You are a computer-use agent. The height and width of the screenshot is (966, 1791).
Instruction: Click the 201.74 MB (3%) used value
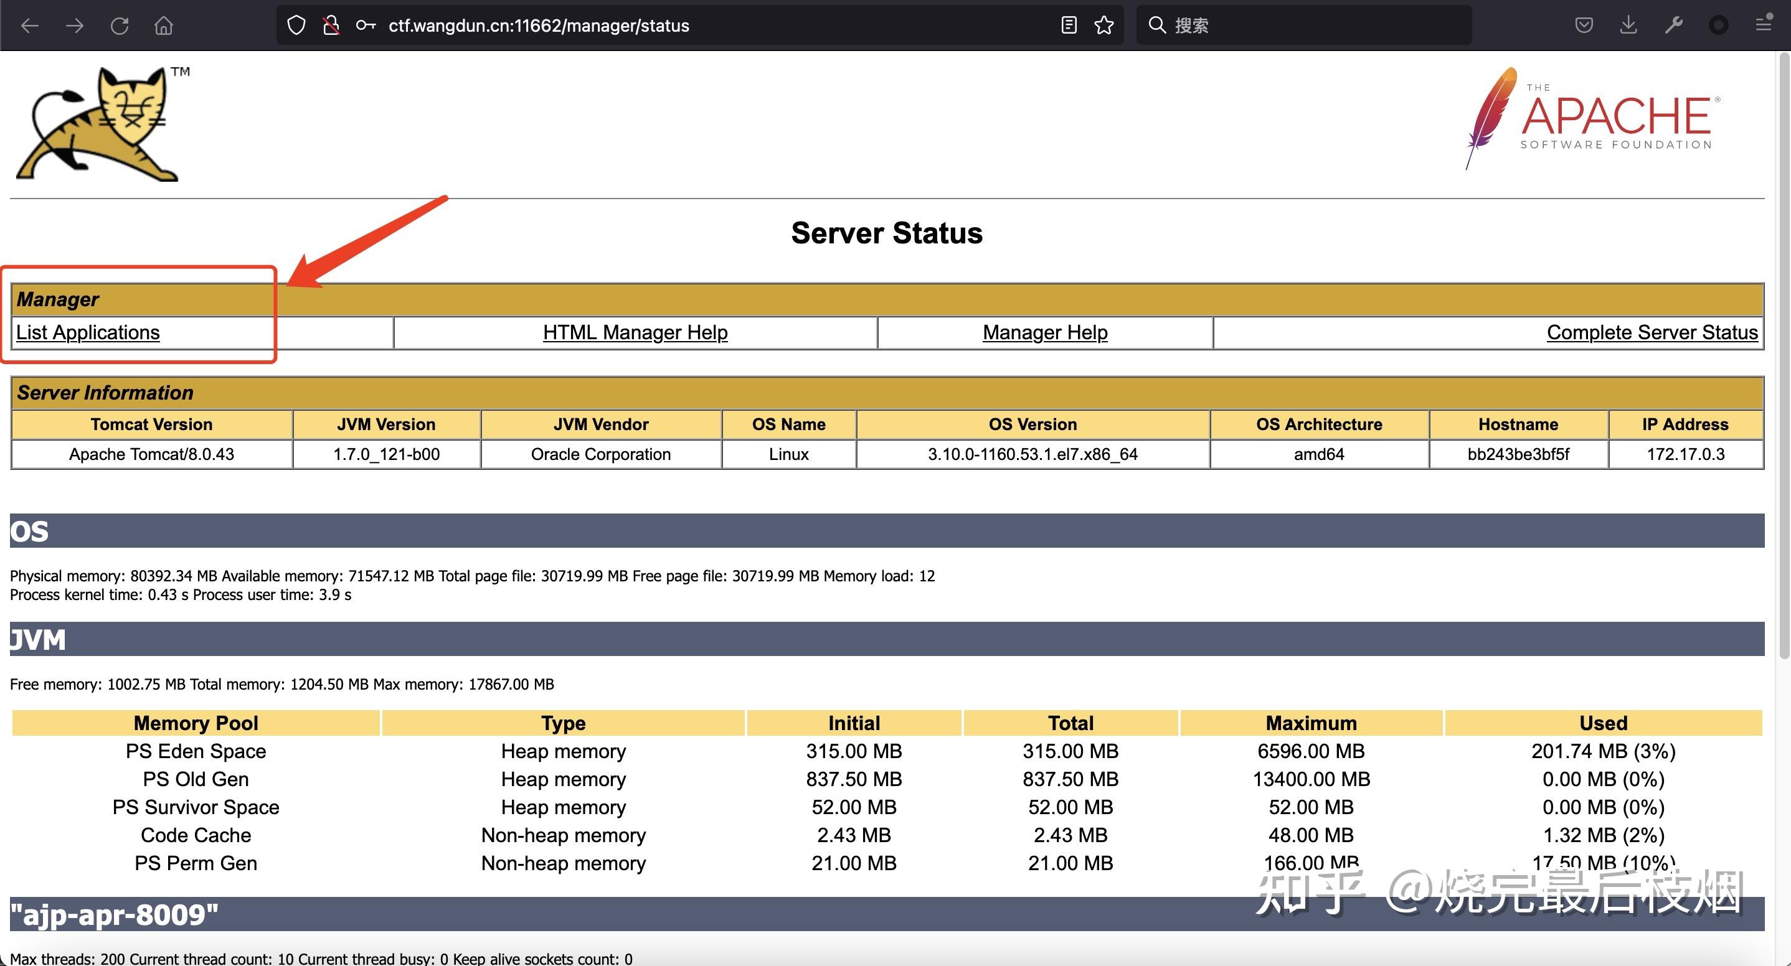(1604, 751)
